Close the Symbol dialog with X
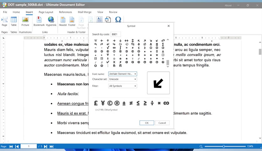Image resolution: width=262 pixels, height=151 pixels. (169, 26)
